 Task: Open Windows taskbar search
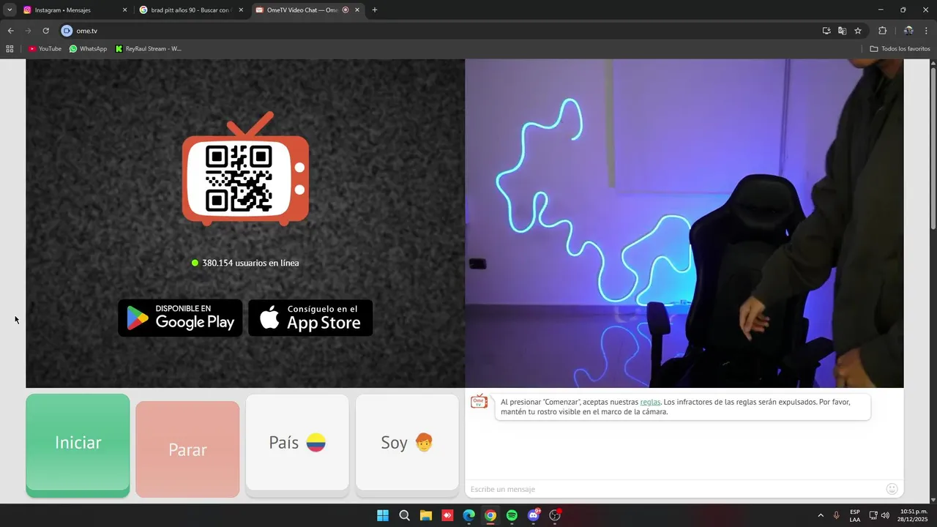click(404, 515)
